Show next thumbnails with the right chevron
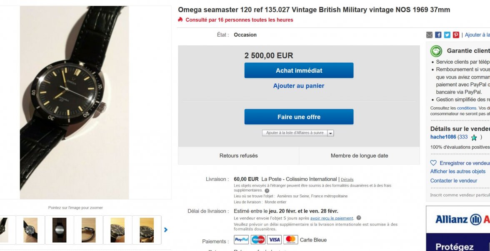490x251 pixels. tap(166, 230)
